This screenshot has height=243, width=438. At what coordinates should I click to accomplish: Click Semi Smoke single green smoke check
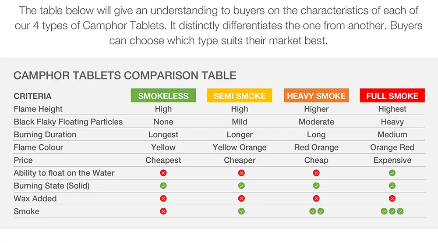241,211
